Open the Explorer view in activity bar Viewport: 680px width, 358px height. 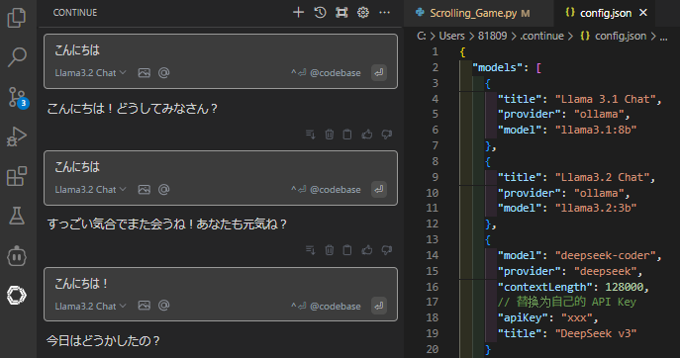17,18
